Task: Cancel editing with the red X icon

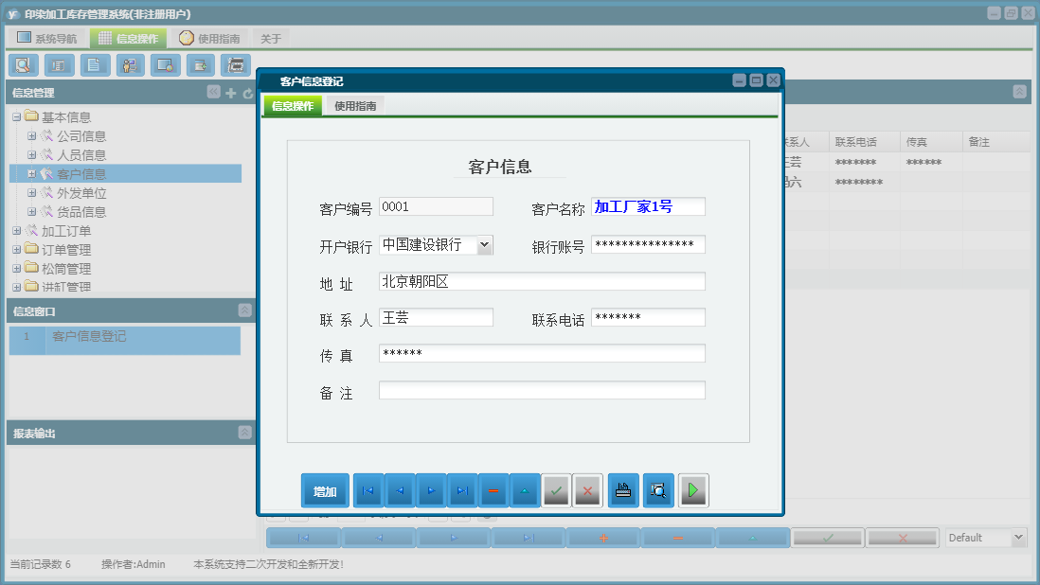Action: 588,490
